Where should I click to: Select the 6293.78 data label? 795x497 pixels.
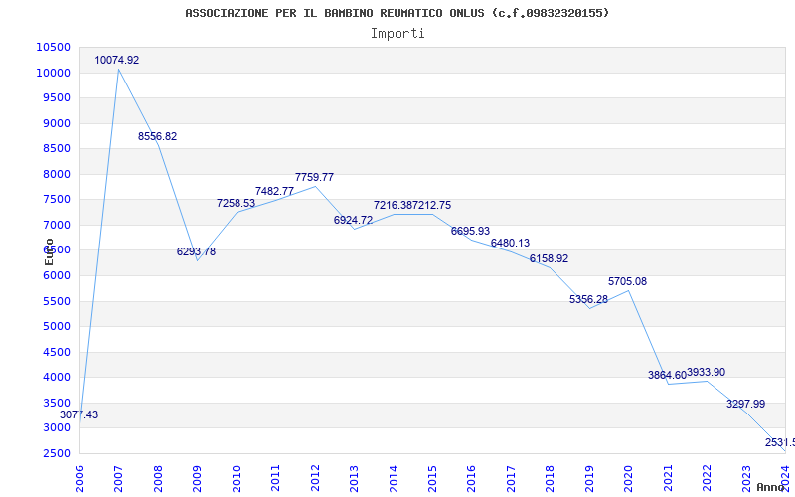click(x=196, y=251)
